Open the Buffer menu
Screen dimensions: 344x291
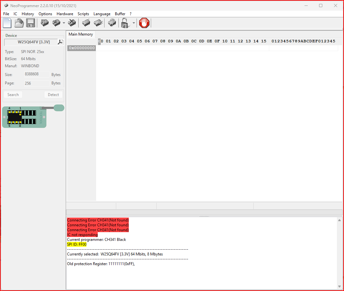tap(120, 14)
